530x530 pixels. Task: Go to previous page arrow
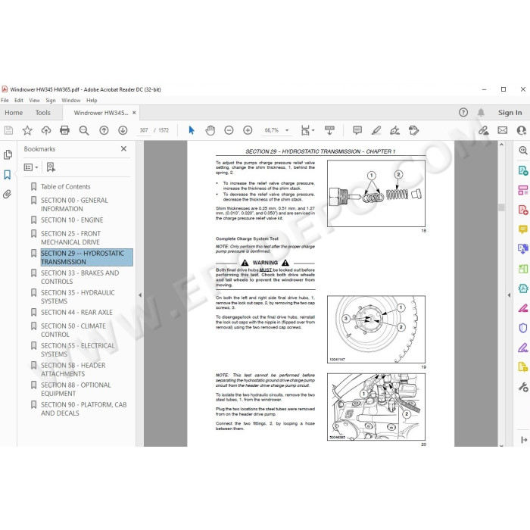[104, 130]
